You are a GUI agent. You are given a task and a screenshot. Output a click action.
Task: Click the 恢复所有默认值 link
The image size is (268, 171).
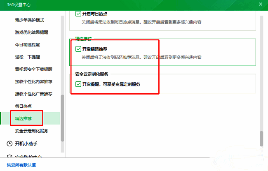click(x=21, y=165)
